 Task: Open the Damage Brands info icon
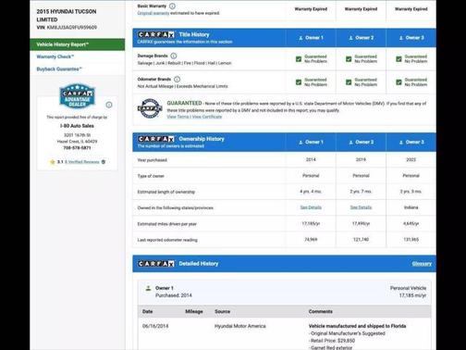tap(174, 56)
